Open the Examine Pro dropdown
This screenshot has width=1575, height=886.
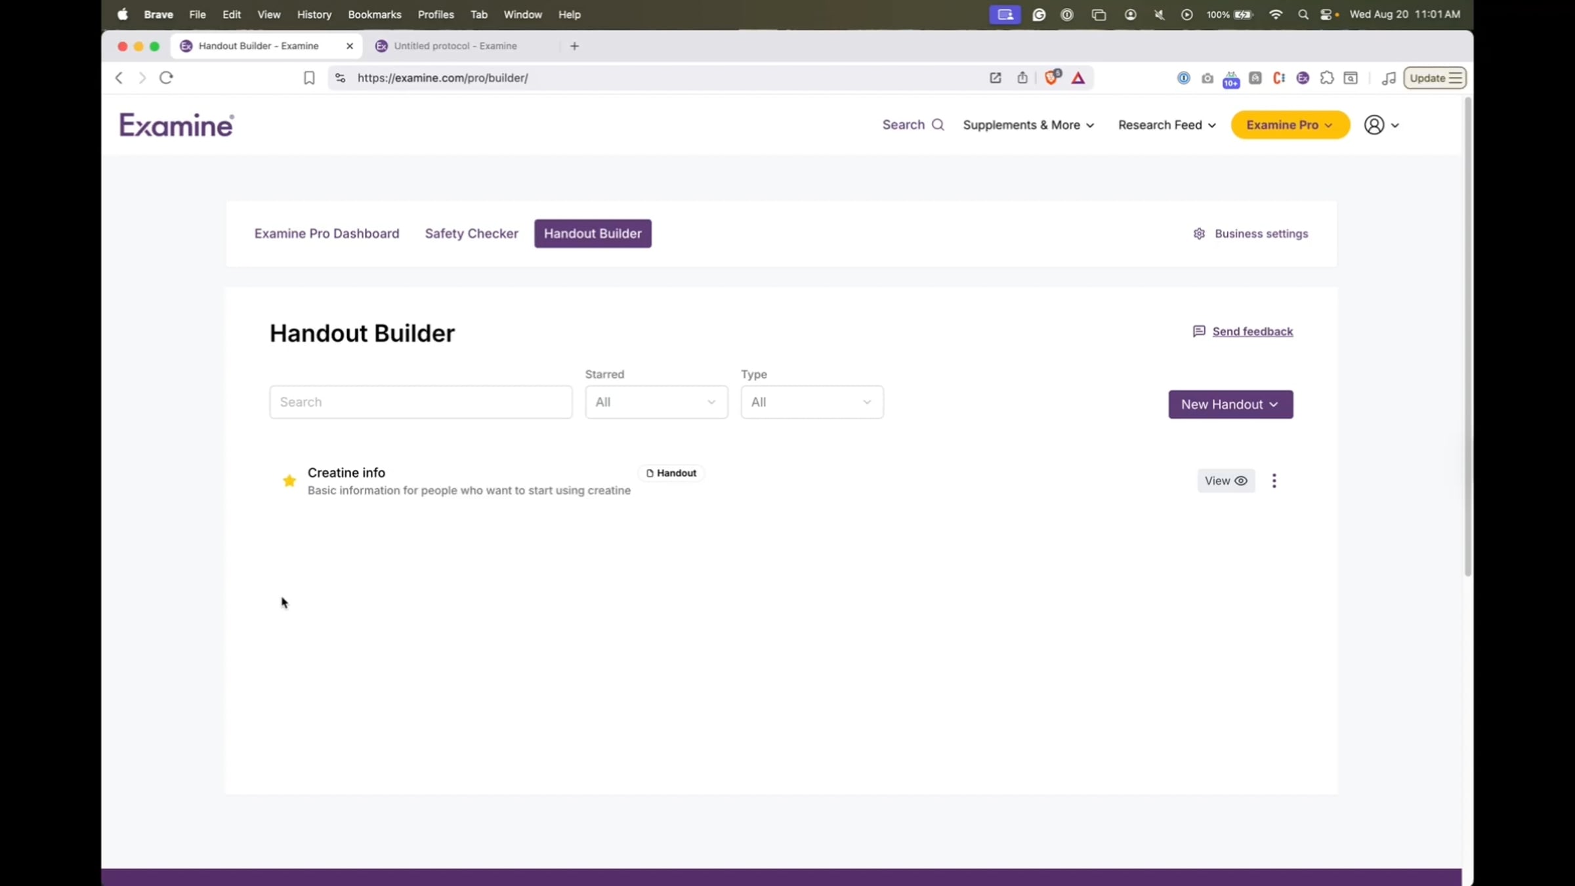pyautogui.click(x=1290, y=125)
